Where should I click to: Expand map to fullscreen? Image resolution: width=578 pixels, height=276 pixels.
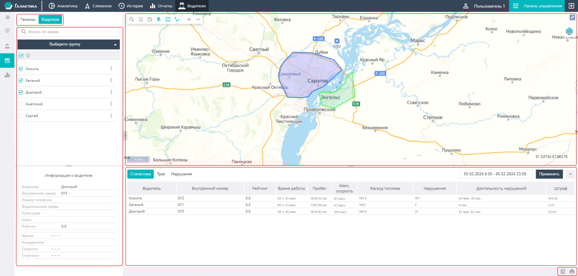point(572,17)
